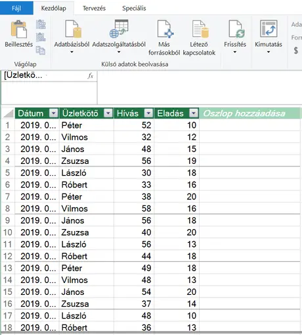Screen dimensions: 302x335
Task: Click the Eladás value 12 in row 2
Action: pos(177,137)
